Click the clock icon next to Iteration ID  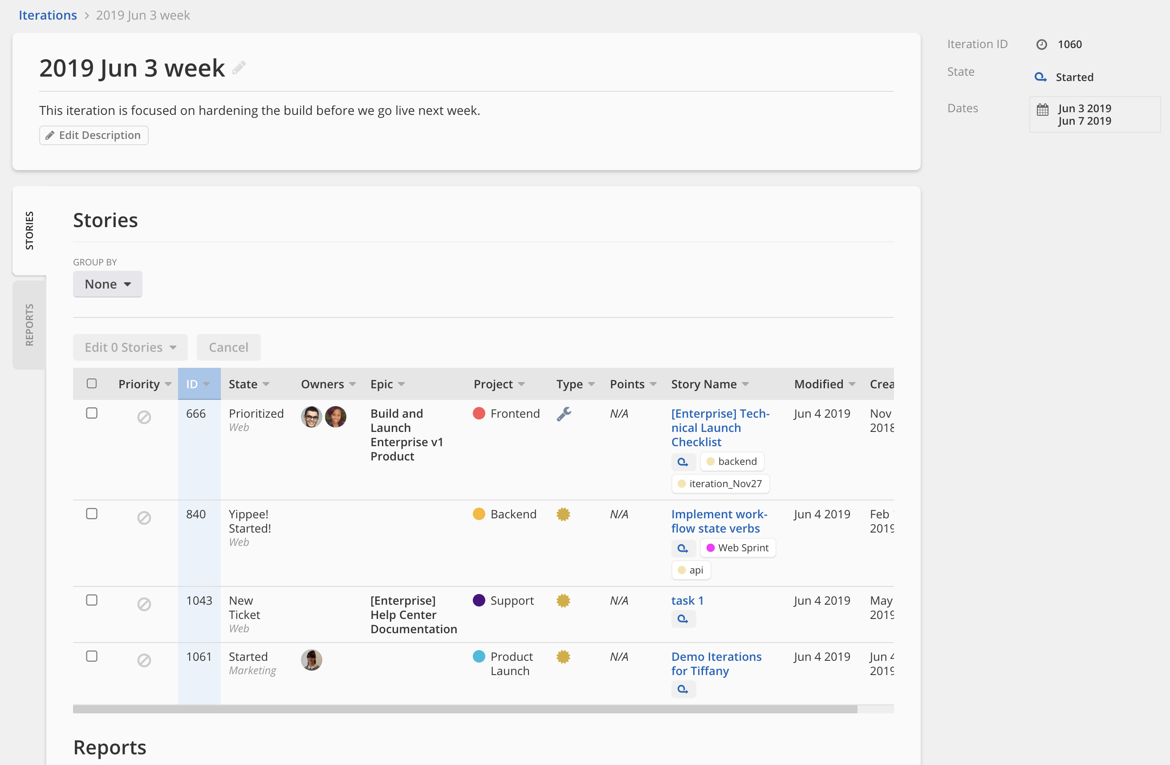click(1041, 44)
